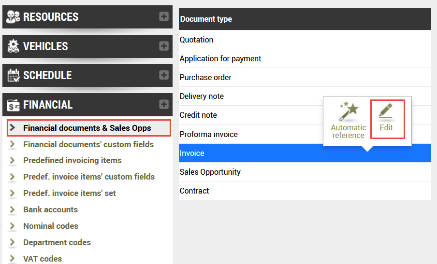The width and height of the screenshot is (437, 264).
Task: Open Bank accounts settings
Action: [x=50, y=209]
